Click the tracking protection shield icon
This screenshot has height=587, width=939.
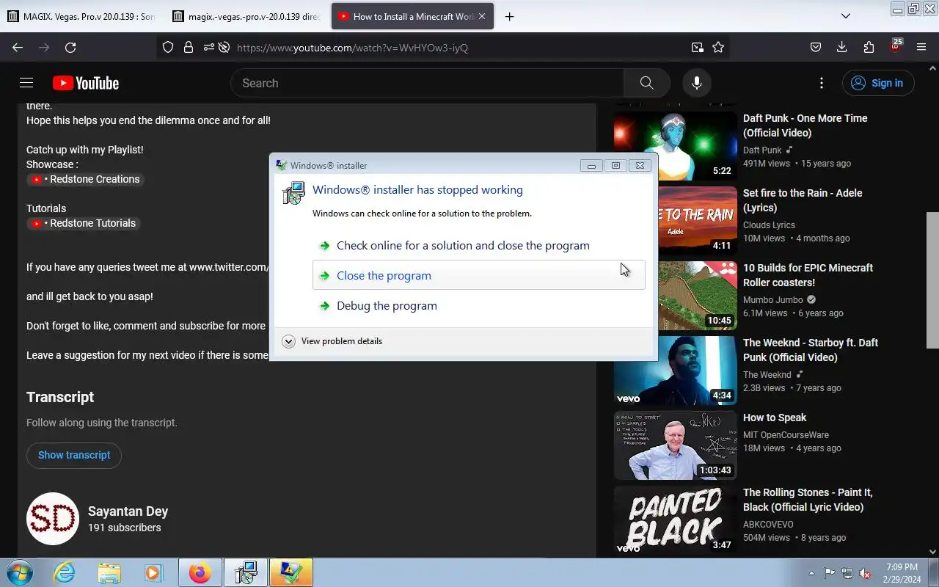coord(168,48)
